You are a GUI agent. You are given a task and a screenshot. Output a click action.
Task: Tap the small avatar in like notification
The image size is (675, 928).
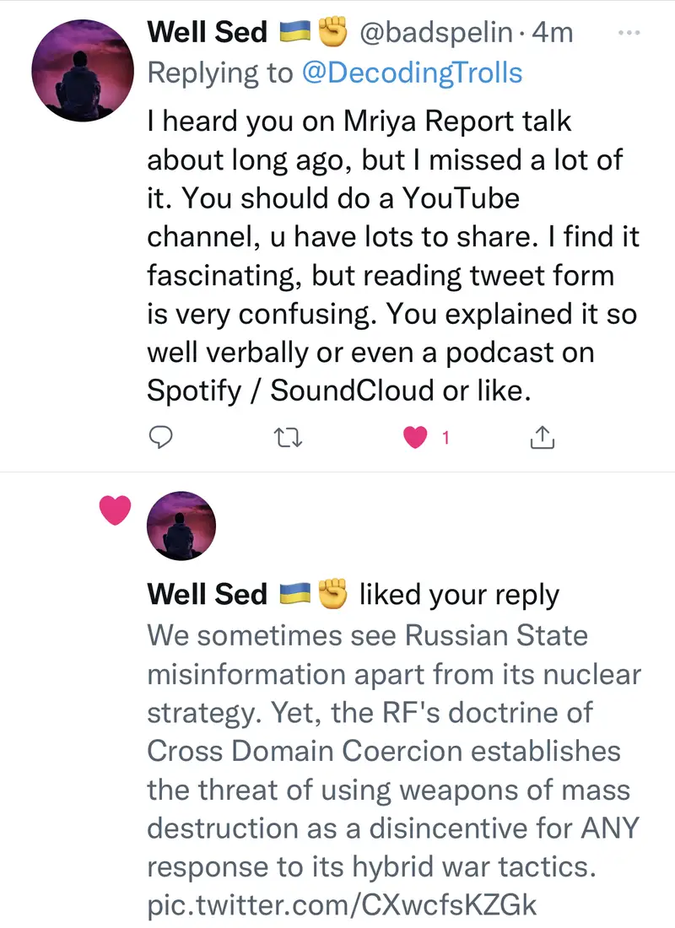[181, 526]
